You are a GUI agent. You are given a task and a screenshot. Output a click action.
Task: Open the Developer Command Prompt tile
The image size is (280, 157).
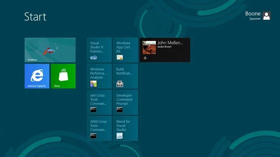pyautogui.click(x=125, y=102)
